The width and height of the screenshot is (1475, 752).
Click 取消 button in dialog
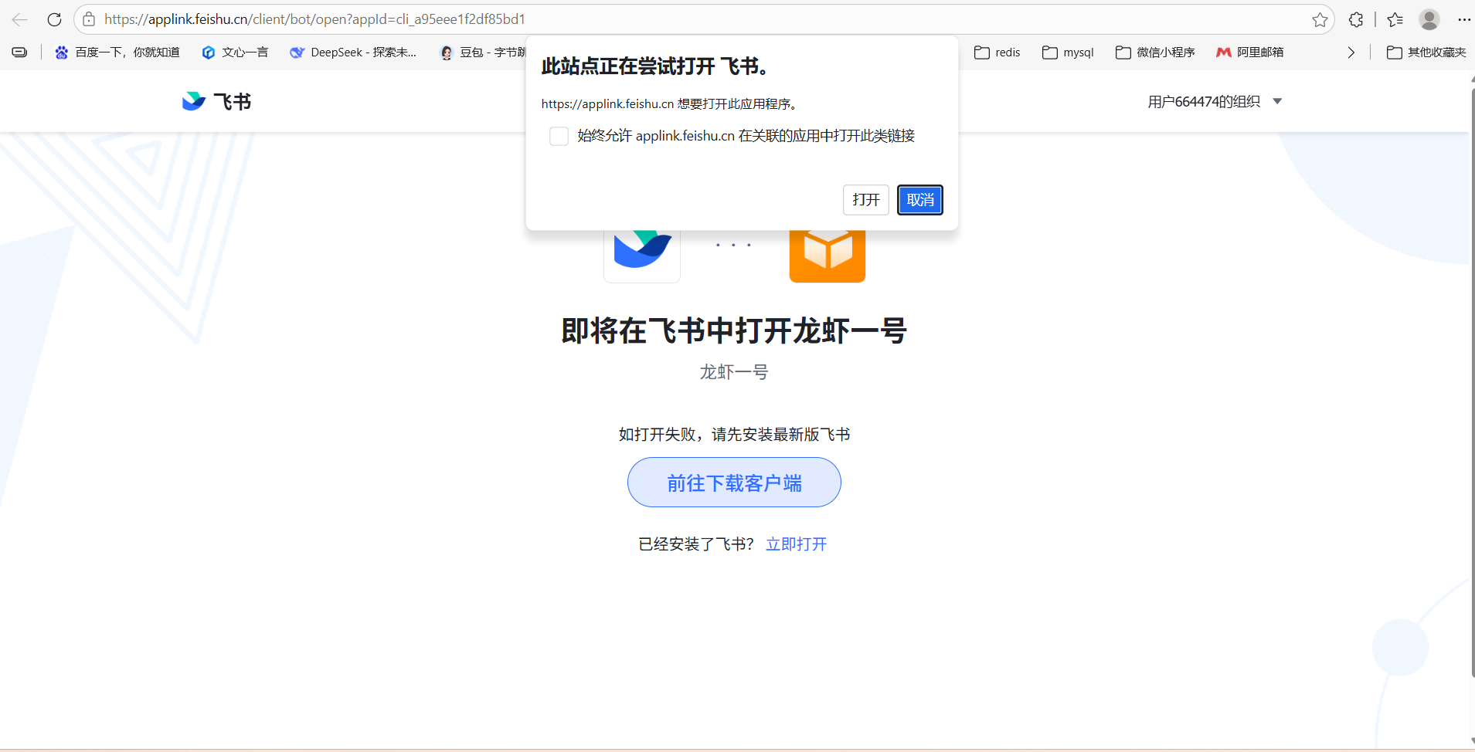(x=920, y=200)
